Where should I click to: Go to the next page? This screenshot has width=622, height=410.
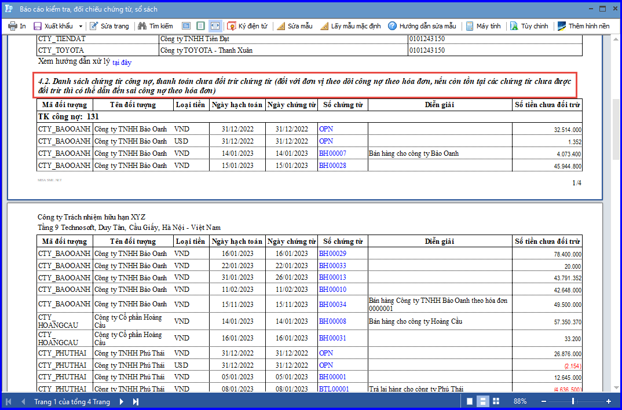(122, 402)
